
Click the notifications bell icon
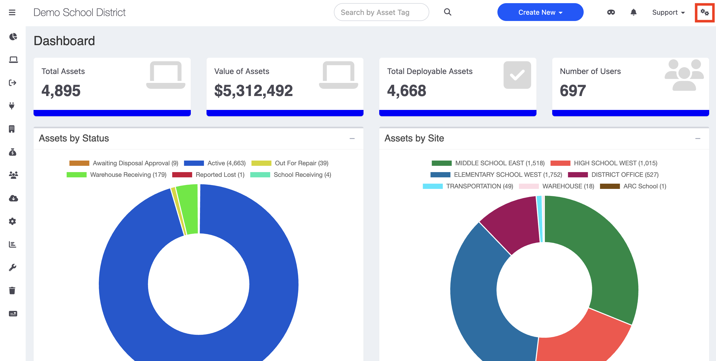633,12
